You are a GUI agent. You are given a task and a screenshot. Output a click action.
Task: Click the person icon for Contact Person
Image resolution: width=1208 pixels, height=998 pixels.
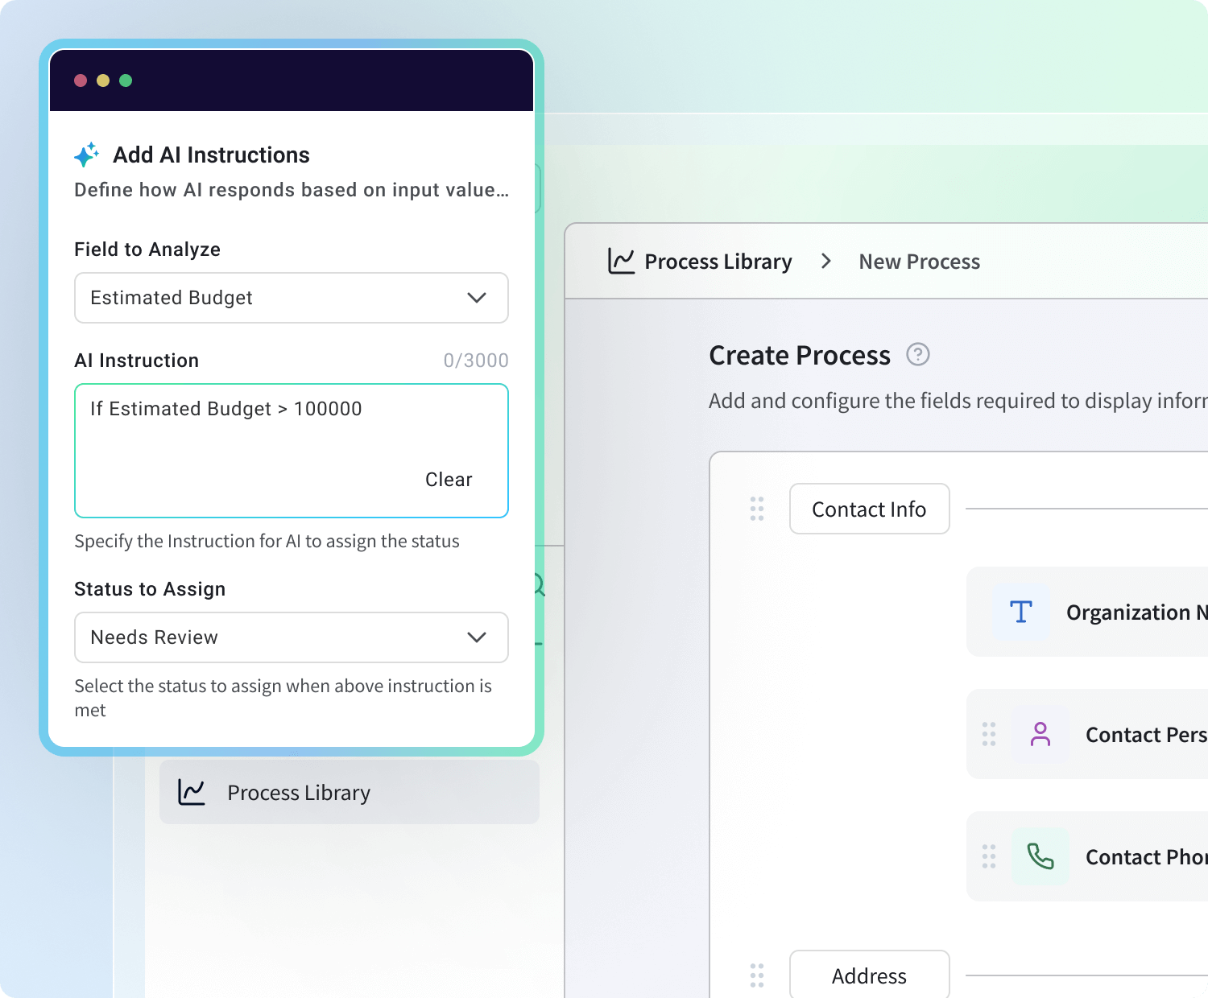[x=1040, y=734]
